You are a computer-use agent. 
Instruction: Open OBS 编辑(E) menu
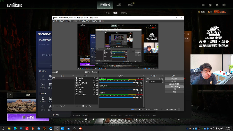tap(62, 21)
